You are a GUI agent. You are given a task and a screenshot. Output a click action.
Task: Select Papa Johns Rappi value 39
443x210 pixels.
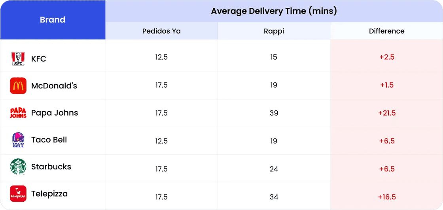point(274,113)
